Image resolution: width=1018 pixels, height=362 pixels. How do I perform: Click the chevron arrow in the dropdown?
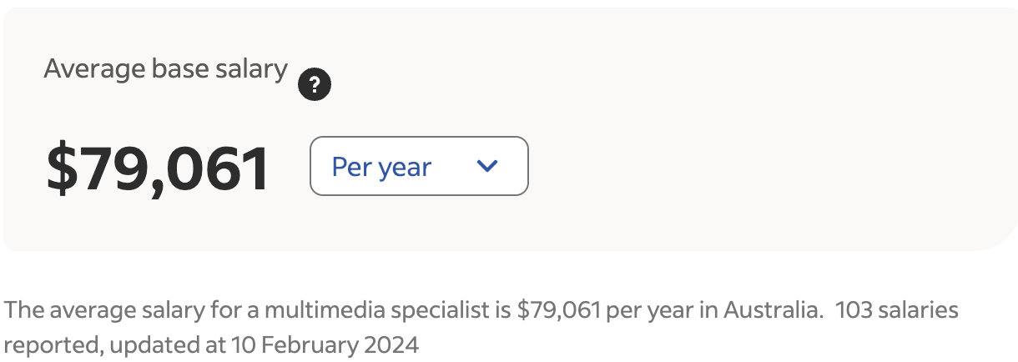486,166
